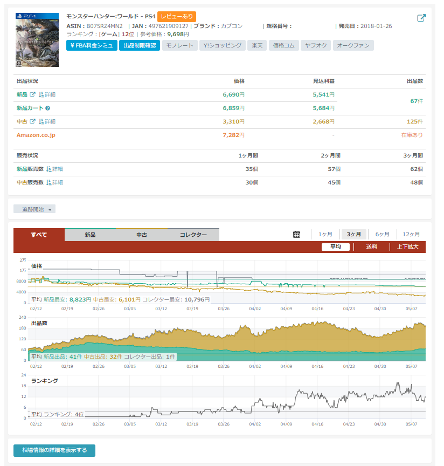
Task: Open モノレート link button
Action: tap(179, 45)
